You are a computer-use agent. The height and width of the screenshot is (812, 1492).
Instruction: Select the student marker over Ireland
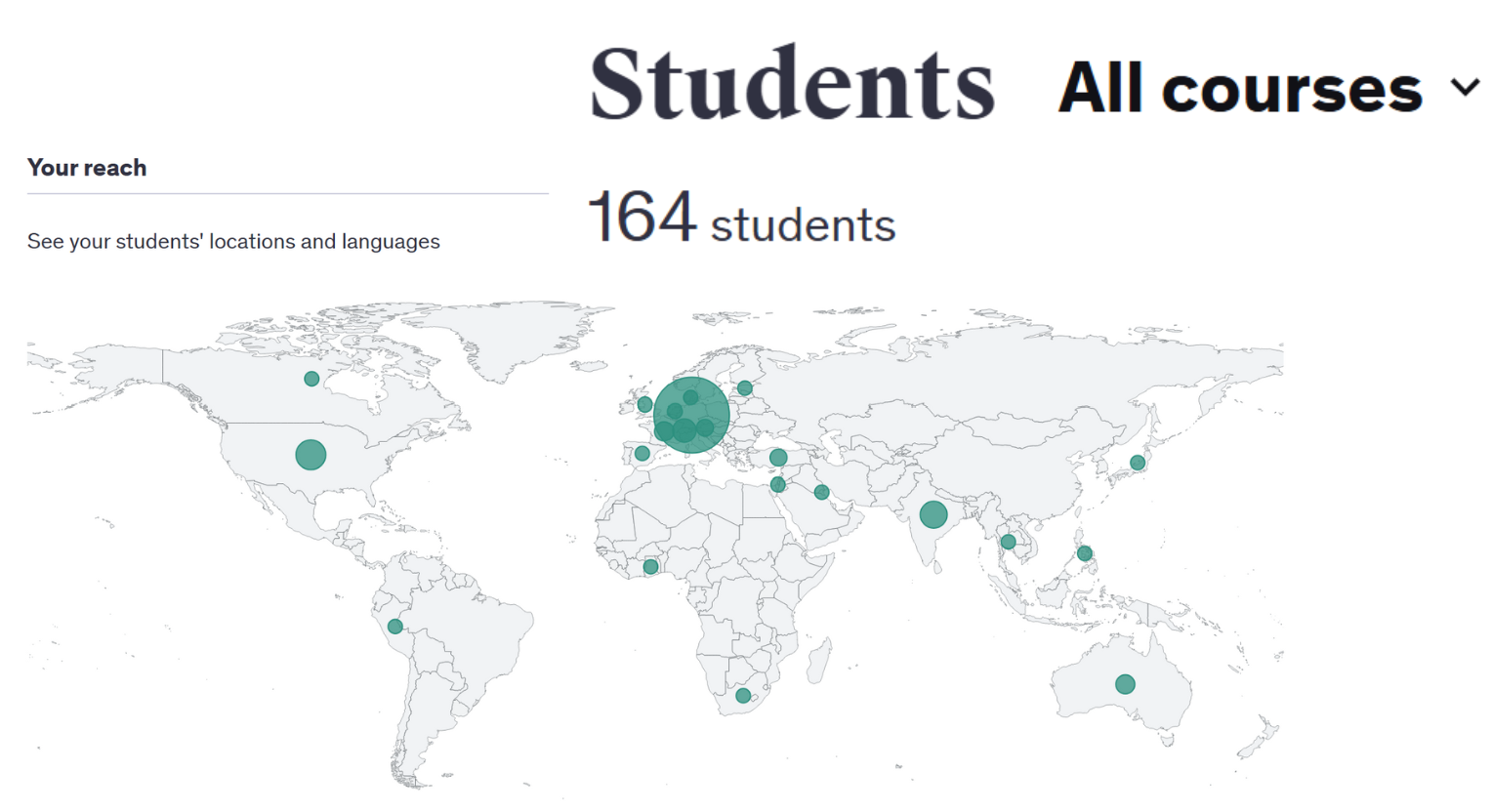644,404
